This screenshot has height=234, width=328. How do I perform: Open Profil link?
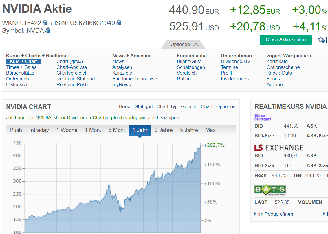click(226, 73)
